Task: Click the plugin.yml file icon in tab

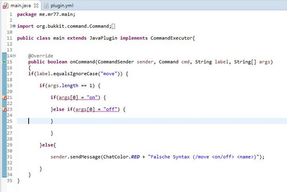Action: tap(47, 6)
